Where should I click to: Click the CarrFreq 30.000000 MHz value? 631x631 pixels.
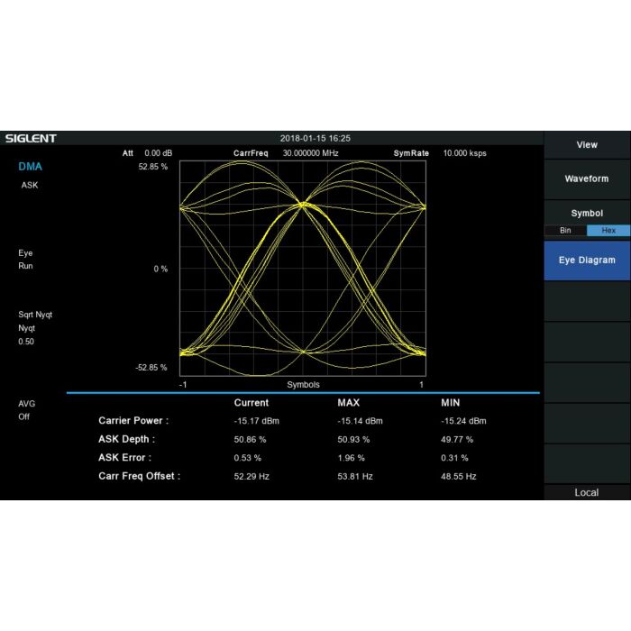click(x=311, y=153)
